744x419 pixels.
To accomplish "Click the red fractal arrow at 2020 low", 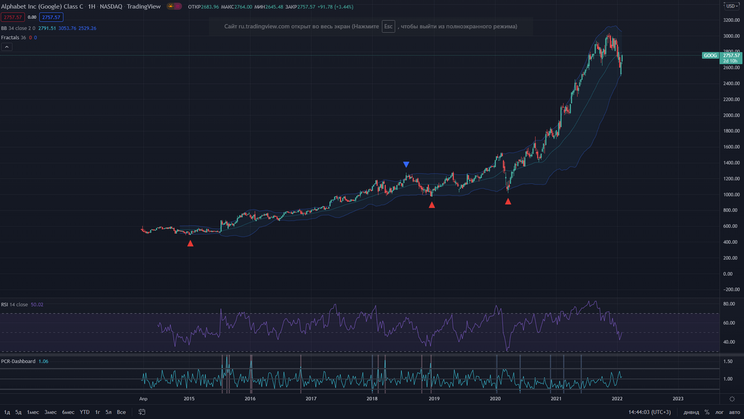I will pos(508,202).
